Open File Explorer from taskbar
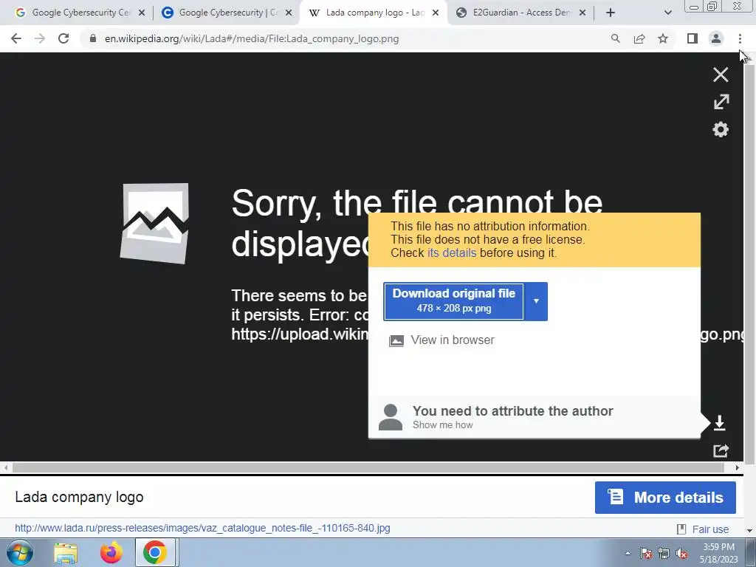The height and width of the screenshot is (567, 756). [x=66, y=553]
